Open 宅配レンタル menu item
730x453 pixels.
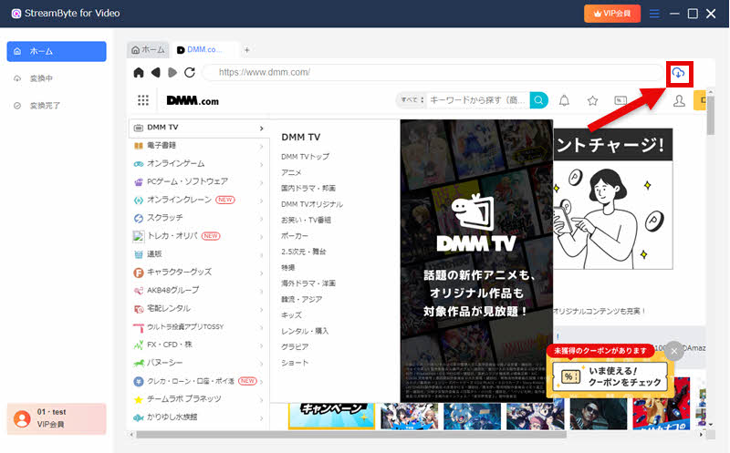coord(198,308)
